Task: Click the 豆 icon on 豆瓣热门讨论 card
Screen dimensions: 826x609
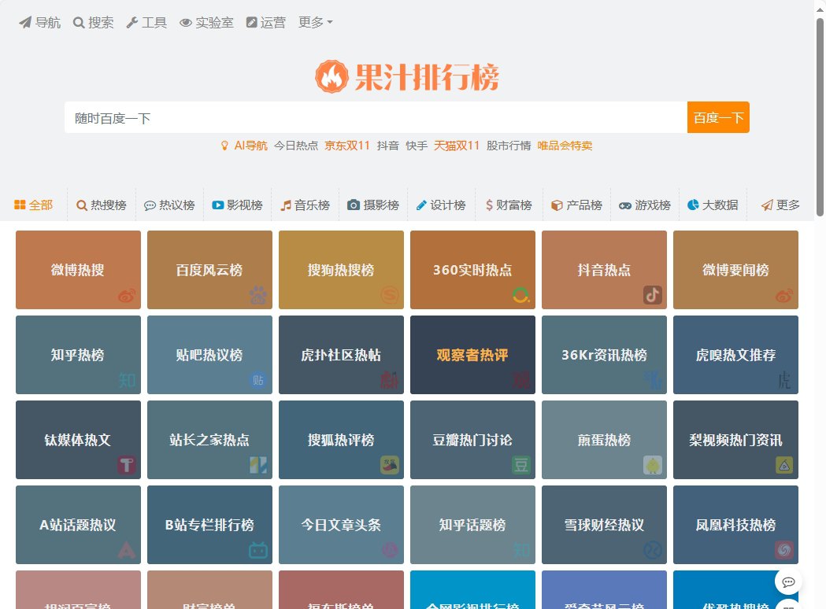Action: (520, 463)
